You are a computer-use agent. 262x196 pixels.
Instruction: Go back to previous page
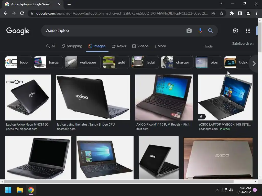pos(6,13)
